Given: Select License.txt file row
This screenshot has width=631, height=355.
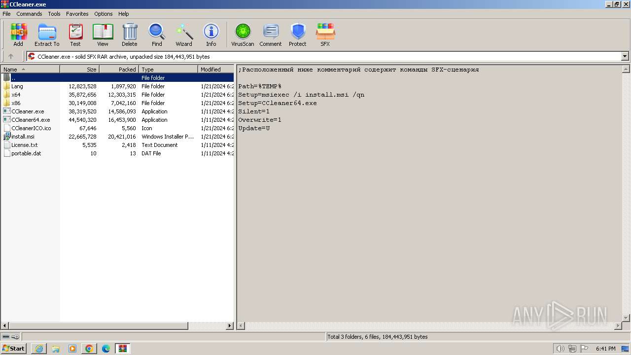Looking at the screenshot, I should pyautogui.click(x=117, y=145).
